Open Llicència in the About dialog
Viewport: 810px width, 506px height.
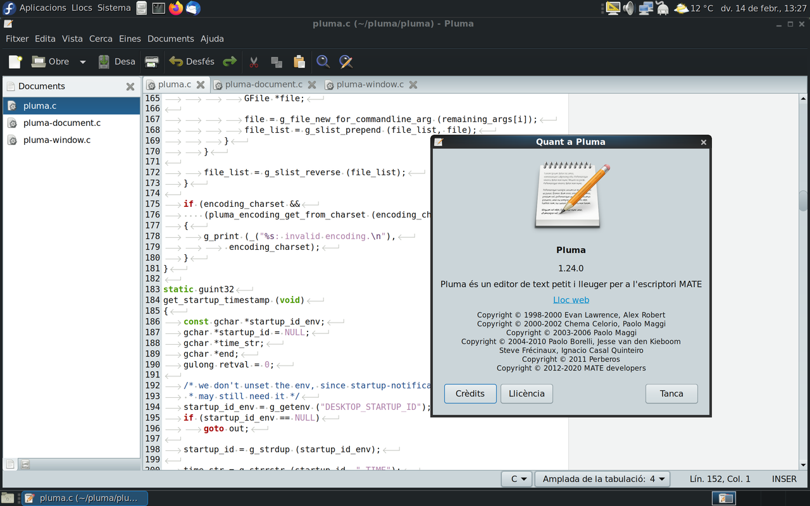[526, 393]
